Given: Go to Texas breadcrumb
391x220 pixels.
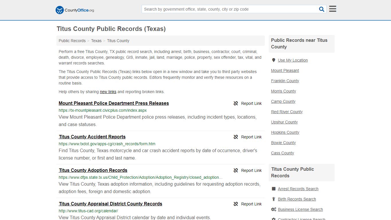Looking at the screenshot, I should tap(96, 41).
